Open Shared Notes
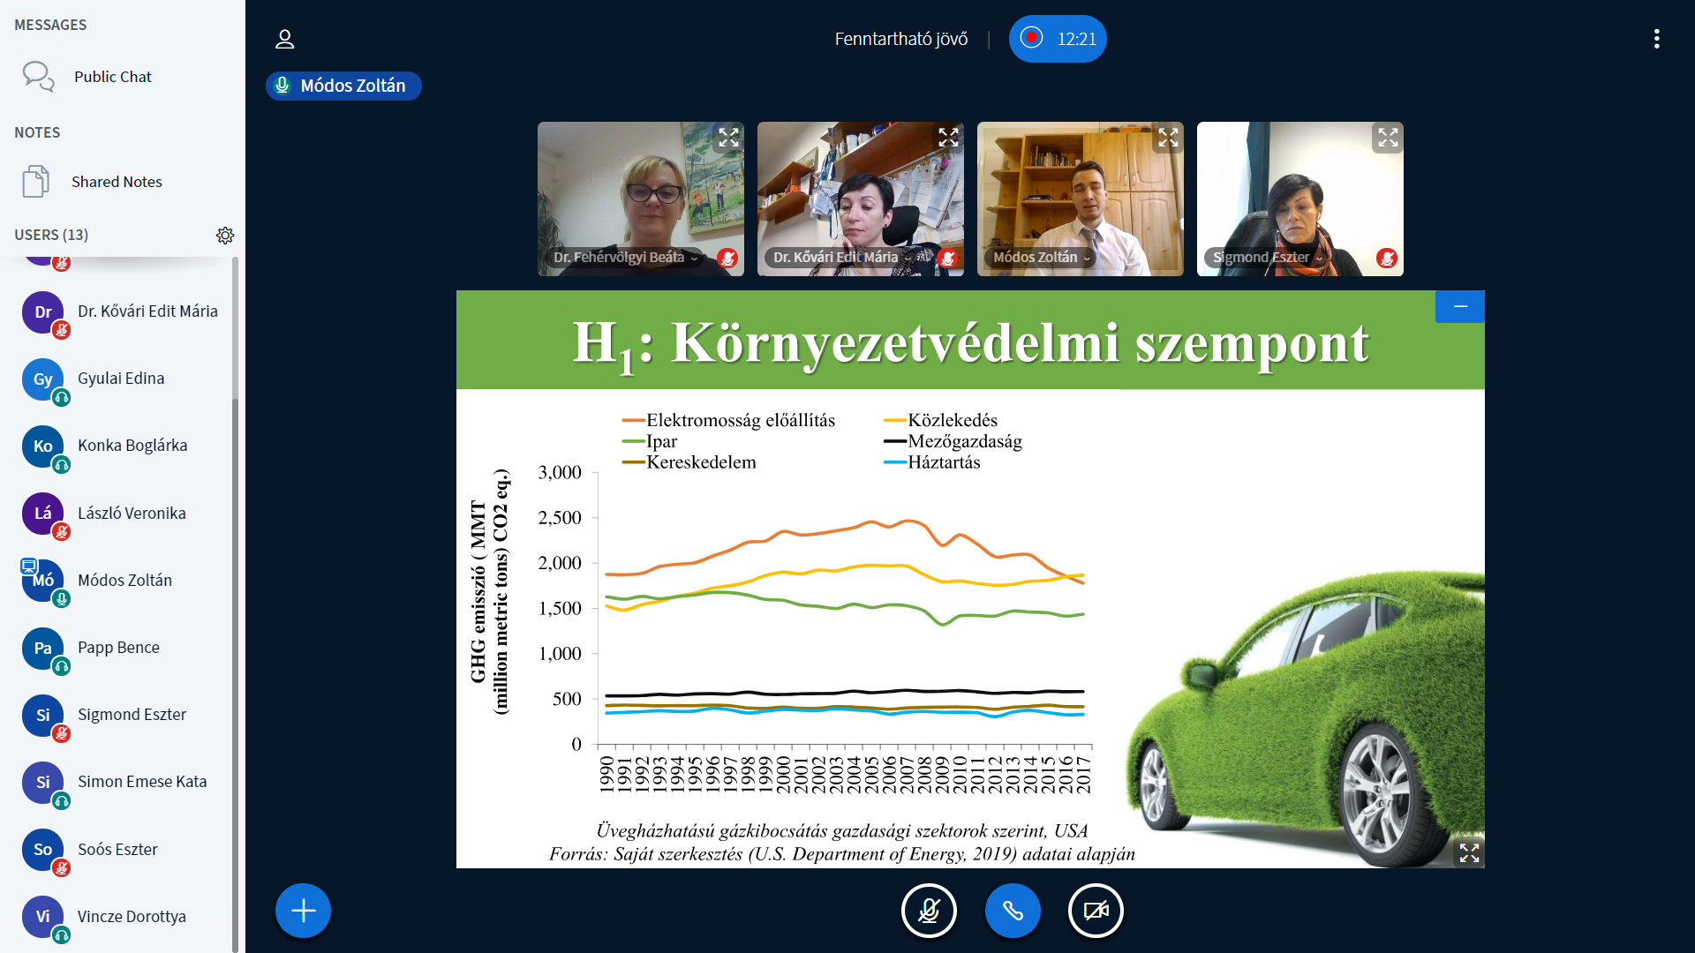 pos(117,182)
